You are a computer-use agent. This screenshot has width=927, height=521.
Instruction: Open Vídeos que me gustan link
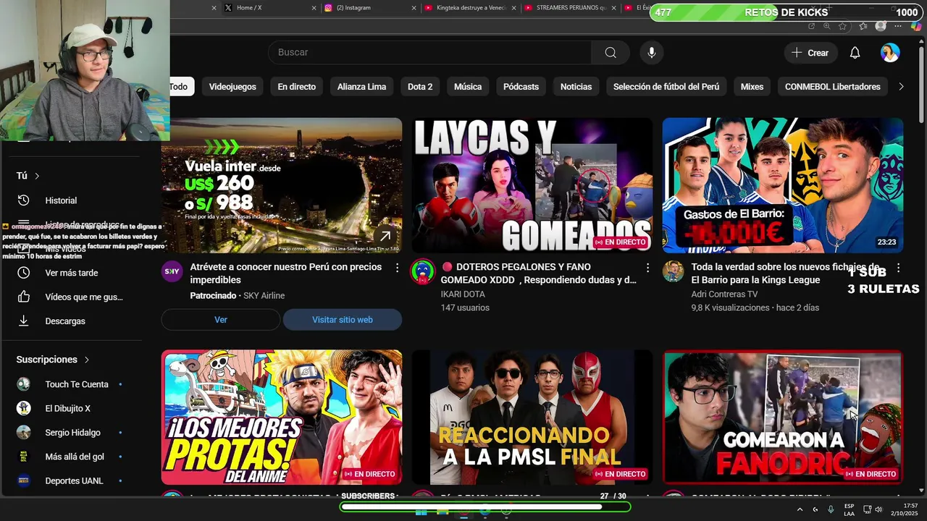(84, 297)
